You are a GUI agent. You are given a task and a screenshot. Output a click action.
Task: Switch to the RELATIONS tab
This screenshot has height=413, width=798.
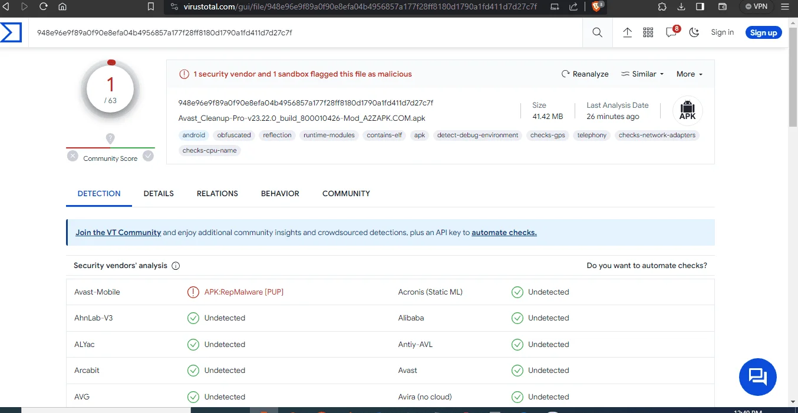pyautogui.click(x=217, y=193)
